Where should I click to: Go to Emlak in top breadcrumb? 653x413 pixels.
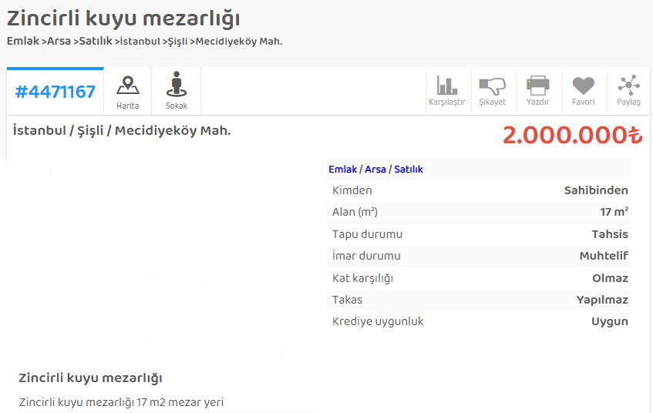point(23,41)
